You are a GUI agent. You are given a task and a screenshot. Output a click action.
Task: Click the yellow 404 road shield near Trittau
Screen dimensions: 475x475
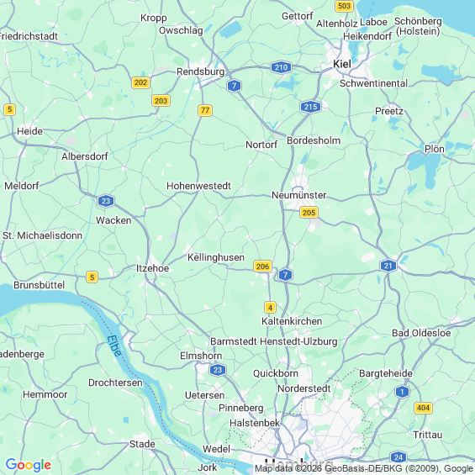click(423, 408)
